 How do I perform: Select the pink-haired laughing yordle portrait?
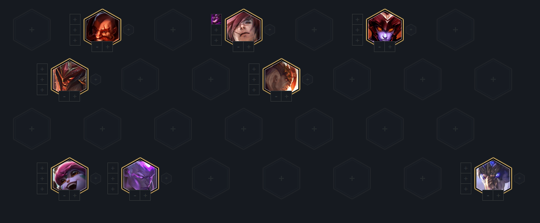[70, 176]
